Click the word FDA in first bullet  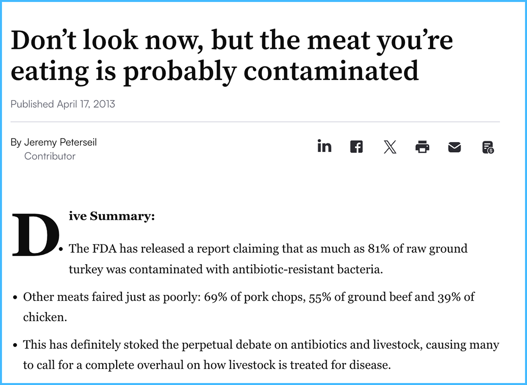pos(104,249)
